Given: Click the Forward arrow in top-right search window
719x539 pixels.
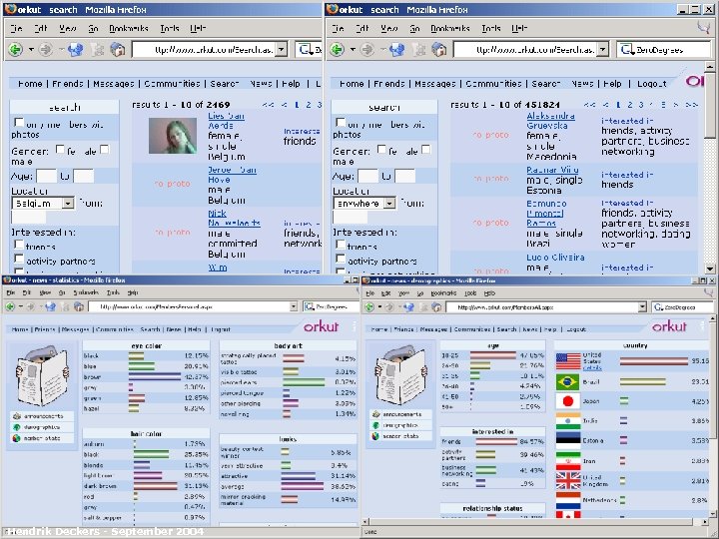Looking at the screenshot, I should coord(366,49).
